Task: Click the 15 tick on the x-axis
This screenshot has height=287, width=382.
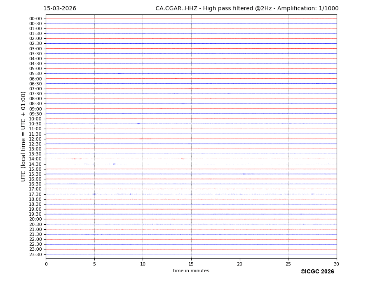Action: 191,264
